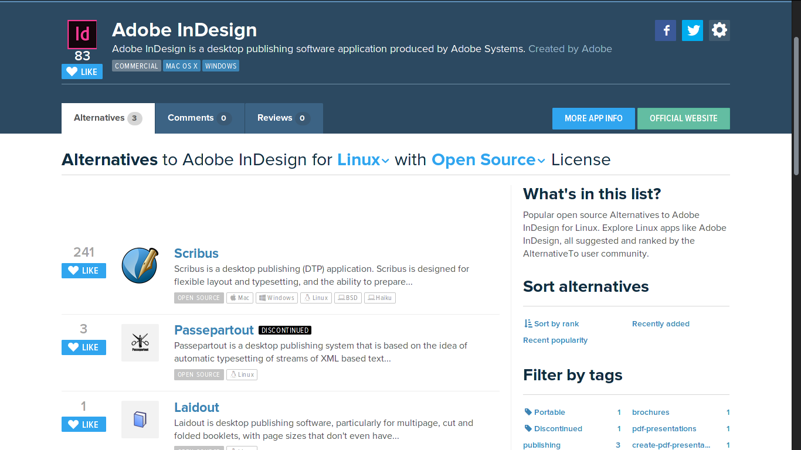The image size is (801, 450).
Task: Click the Laidout description text
Action: [324, 429]
